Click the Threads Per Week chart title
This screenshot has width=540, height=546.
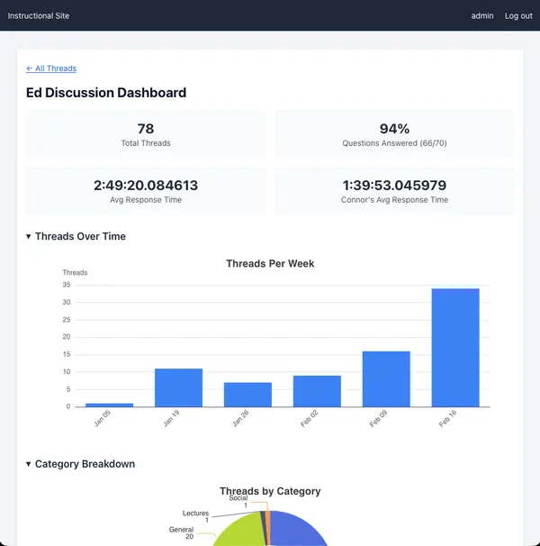pyautogui.click(x=270, y=264)
